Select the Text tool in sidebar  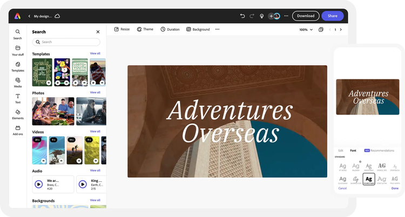pos(18,96)
